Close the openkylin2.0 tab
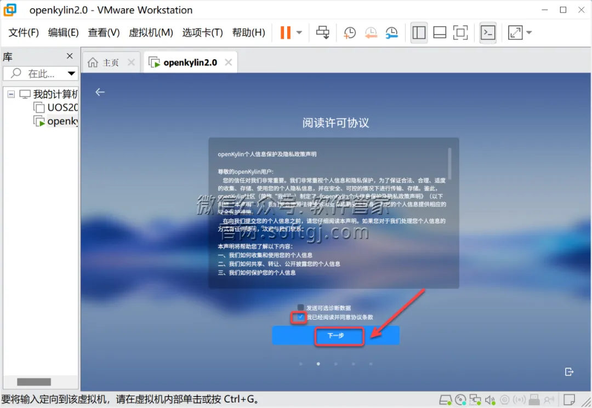 point(229,62)
